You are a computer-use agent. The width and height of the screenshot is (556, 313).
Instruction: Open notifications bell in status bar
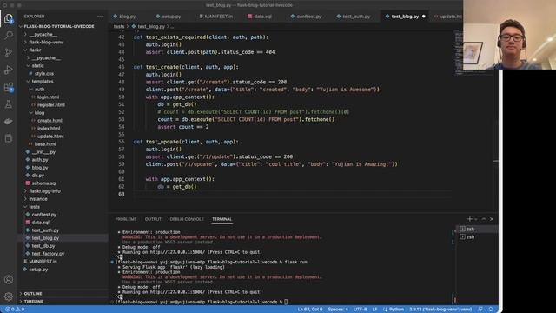pos(491,310)
